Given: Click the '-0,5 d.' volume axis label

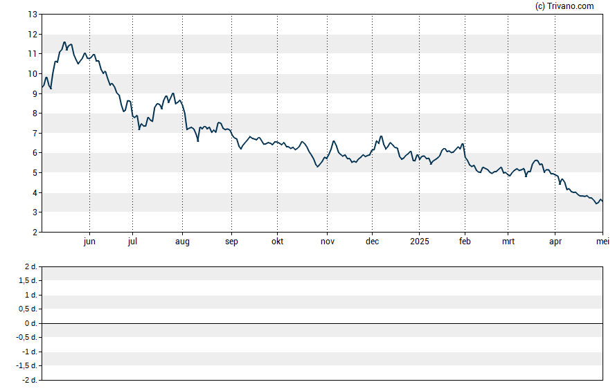Looking at the screenshot, I should pyautogui.click(x=27, y=337).
